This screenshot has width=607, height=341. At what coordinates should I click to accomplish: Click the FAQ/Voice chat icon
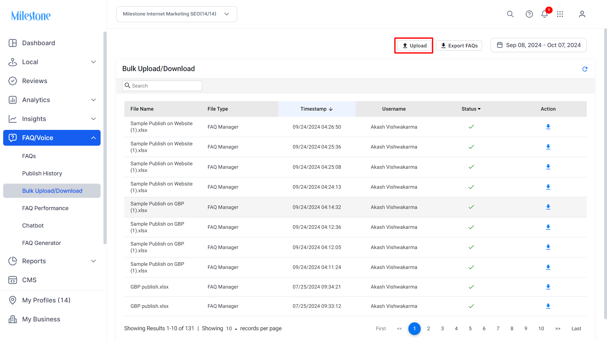point(13,138)
